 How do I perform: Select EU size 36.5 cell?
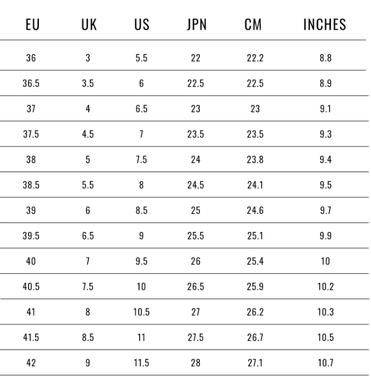[31, 83]
